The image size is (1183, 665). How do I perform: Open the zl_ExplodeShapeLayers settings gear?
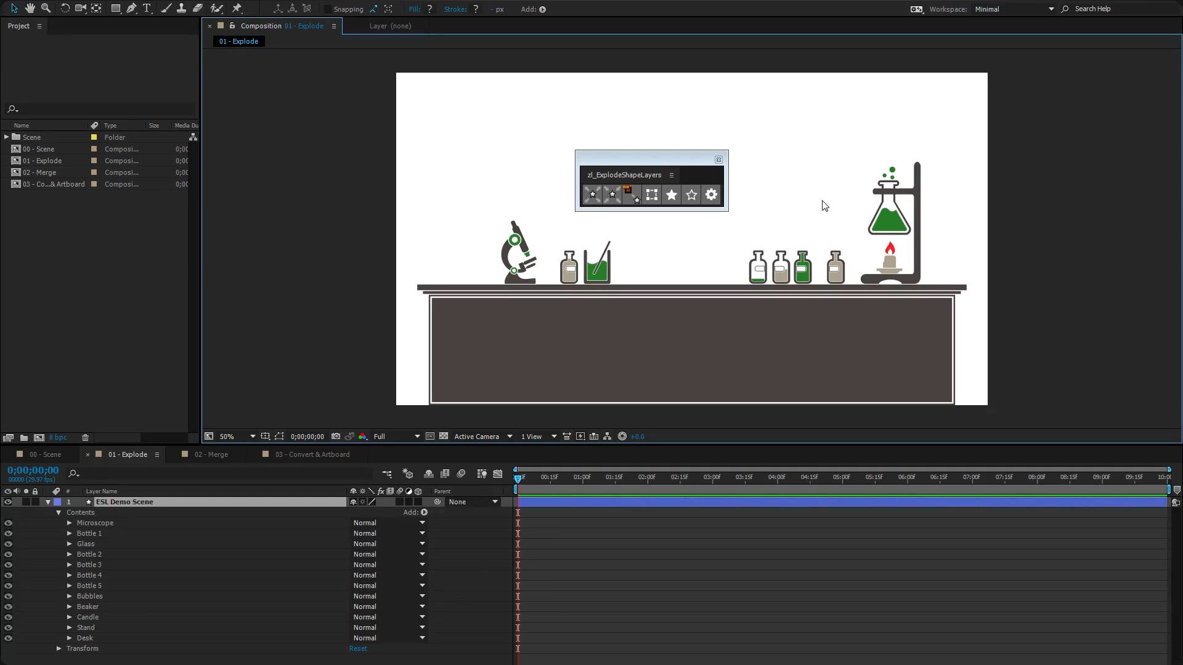coord(711,195)
